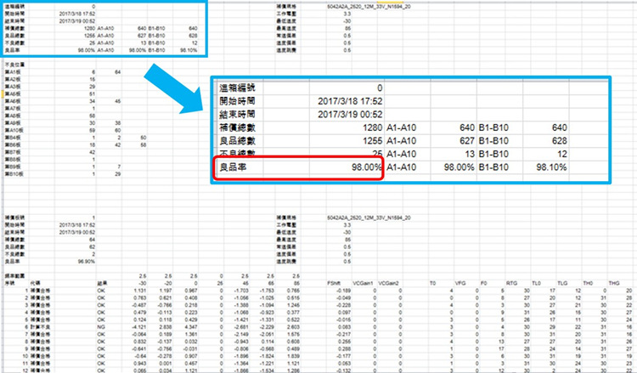Select the F0 column header
The width and height of the screenshot is (637, 373).
(x=483, y=283)
